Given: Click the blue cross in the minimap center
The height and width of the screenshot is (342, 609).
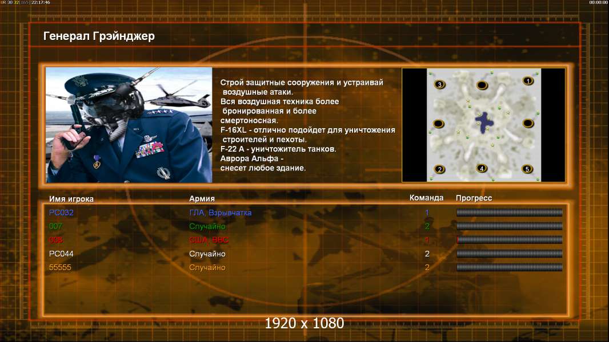Looking at the screenshot, I should (x=484, y=123).
